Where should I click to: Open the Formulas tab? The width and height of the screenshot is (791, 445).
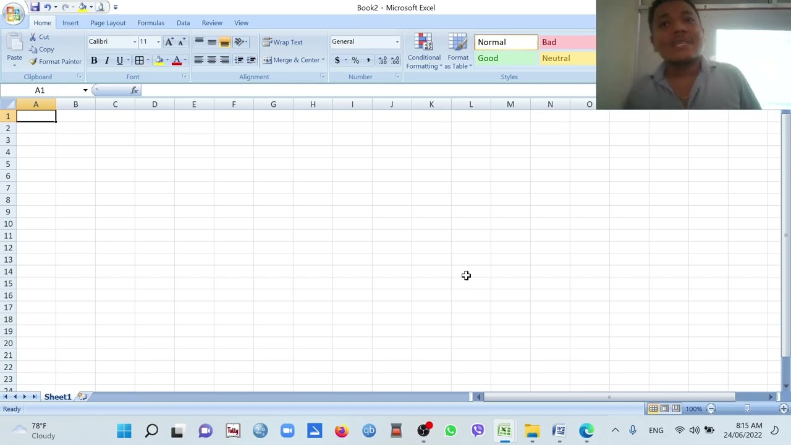(151, 23)
